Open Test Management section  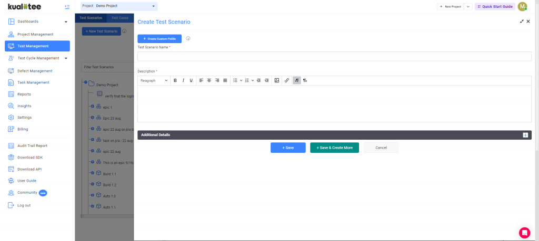(x=37, y=46)
